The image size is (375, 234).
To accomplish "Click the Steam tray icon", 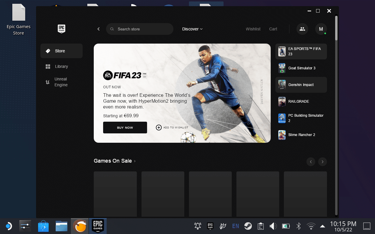I will [248, 226].
